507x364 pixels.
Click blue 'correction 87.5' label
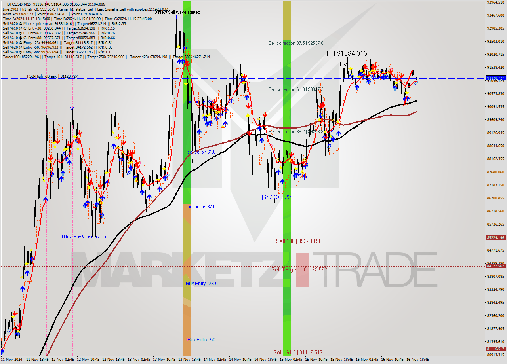tap(202, 207)
